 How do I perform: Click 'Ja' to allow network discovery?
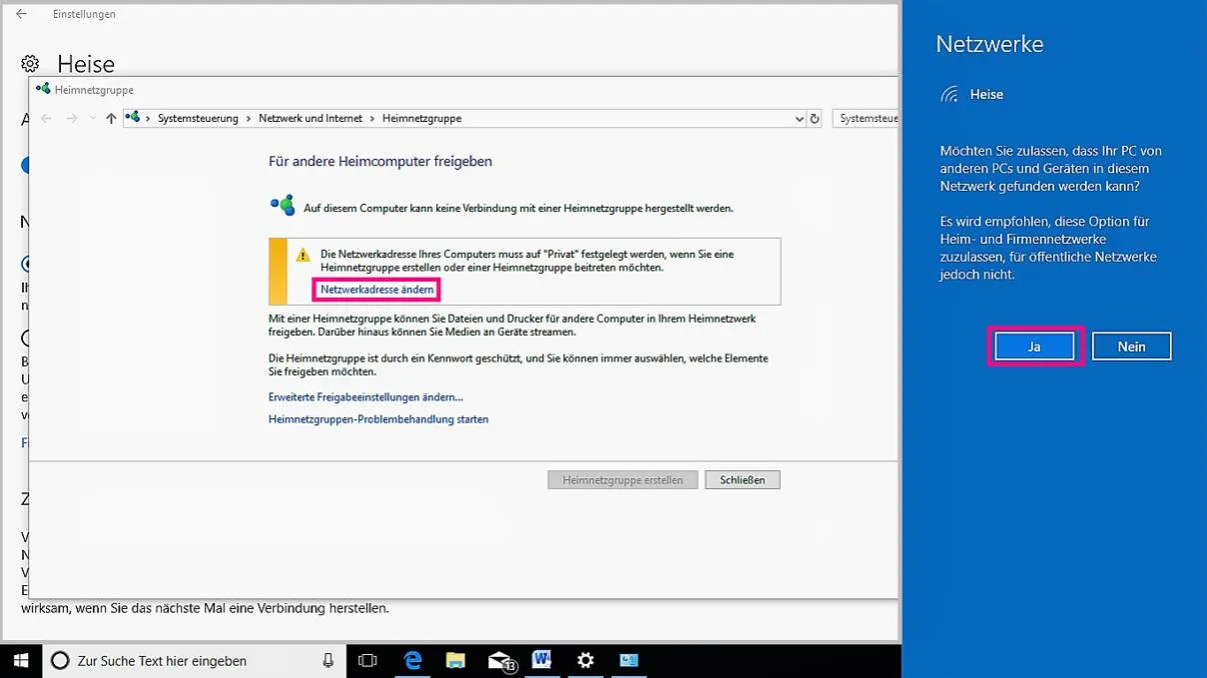1034,346
